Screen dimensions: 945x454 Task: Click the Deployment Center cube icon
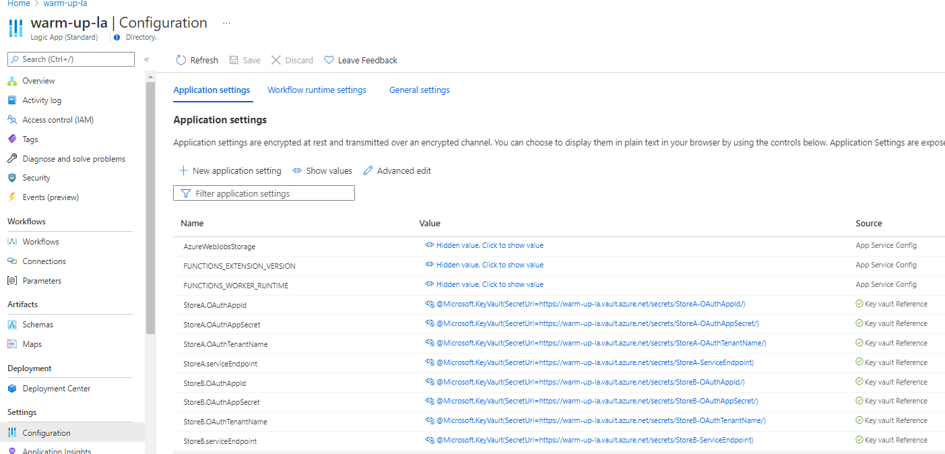11,389
